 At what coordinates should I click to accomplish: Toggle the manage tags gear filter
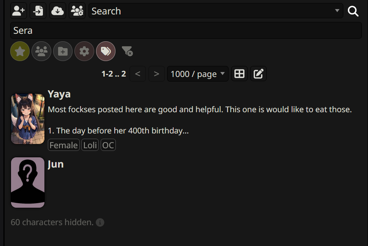pyautogui.click(x=84, y=51)
